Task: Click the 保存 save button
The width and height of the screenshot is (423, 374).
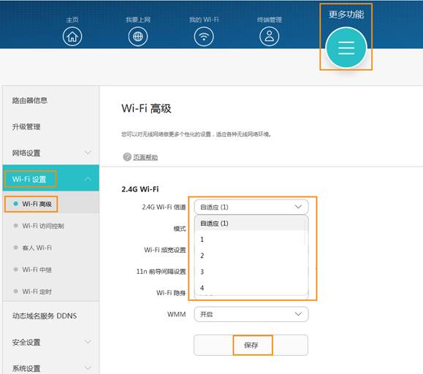Action: coord(251,346)
